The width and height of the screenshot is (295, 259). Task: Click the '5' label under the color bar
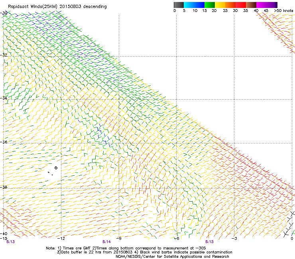(x=184, y=11)
